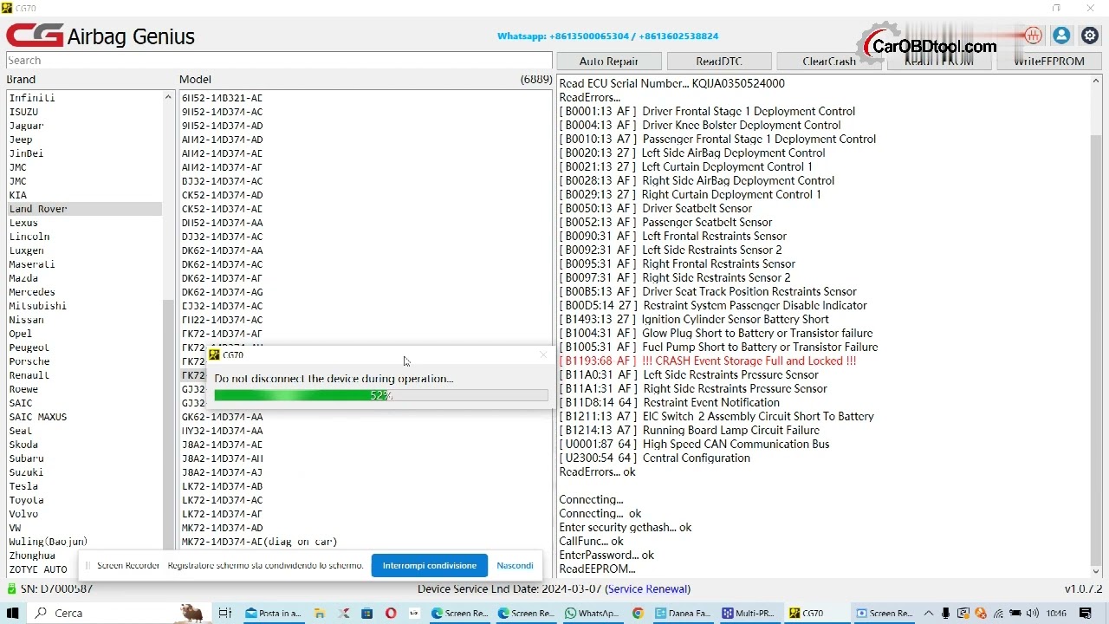Viewport: 1109px width, 624px height.
Task: Click the red gearshift connection icon
Action: coord(1033,36)
